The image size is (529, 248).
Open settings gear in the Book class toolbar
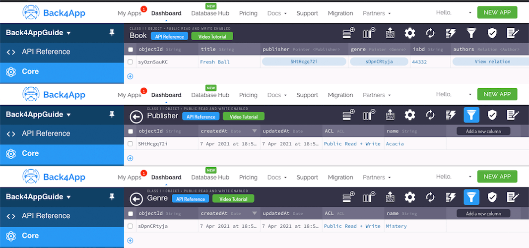click(409, 33)
